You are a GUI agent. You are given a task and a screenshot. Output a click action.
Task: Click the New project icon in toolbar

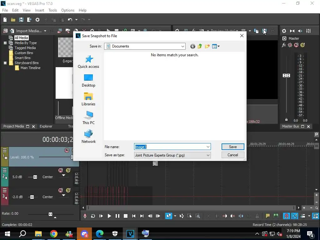coord(5,20)
